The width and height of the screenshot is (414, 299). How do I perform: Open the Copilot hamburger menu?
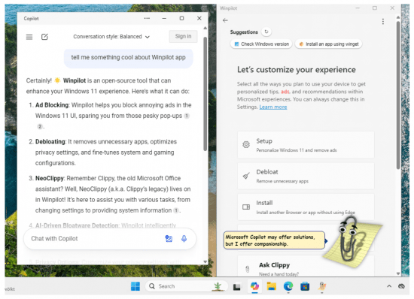29,37
